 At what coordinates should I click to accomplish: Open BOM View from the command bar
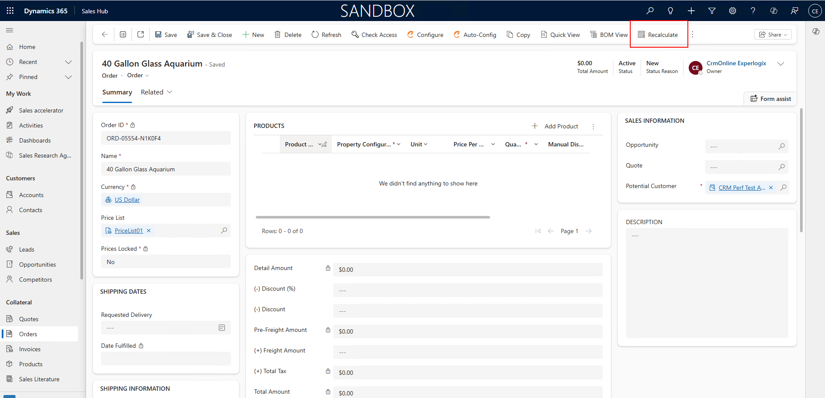609,35
